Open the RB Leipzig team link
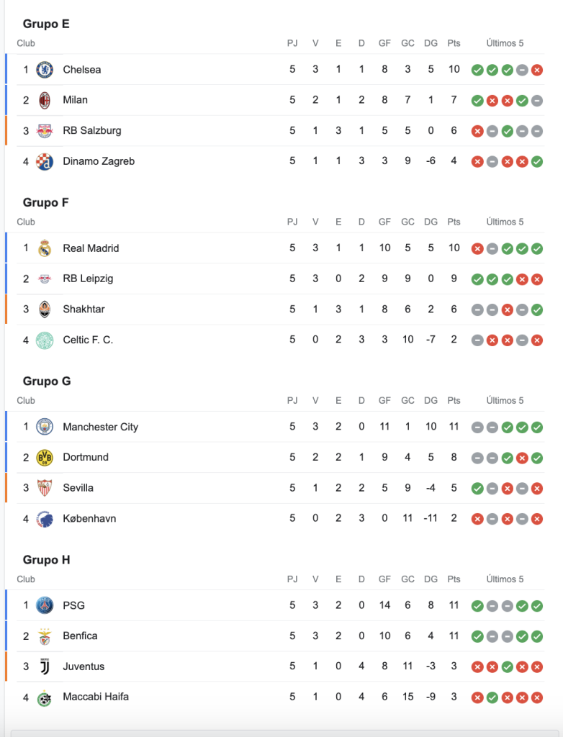 click(88, 279)
